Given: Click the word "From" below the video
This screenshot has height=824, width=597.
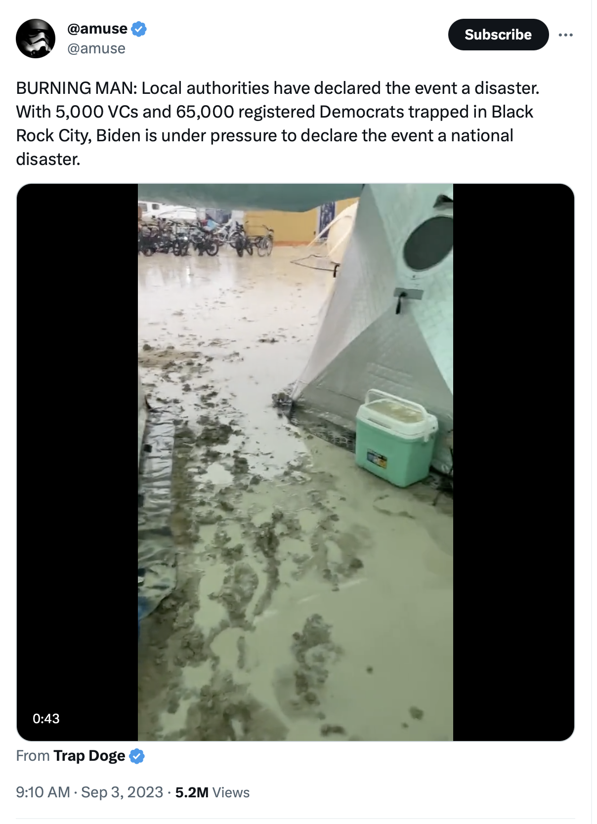Looking at the screenshot, I should click(33, 756).
